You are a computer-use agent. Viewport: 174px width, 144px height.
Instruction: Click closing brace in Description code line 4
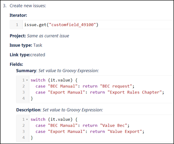[32, 138]
